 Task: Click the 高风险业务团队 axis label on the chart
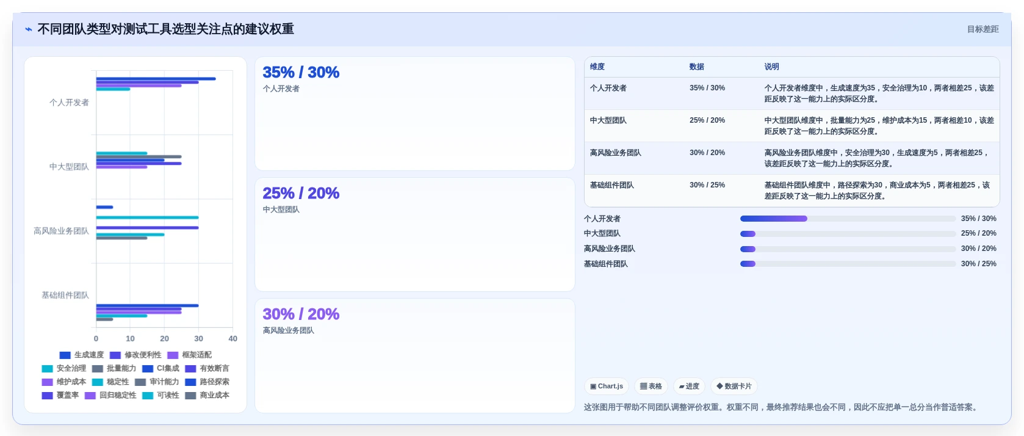point(61,231)
